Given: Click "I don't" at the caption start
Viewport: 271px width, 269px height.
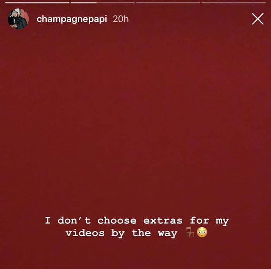Looking at the screenshot, I should (x=68, y=220).
